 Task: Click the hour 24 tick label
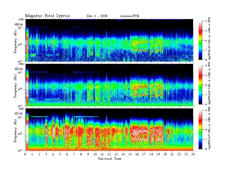pos(193,154)
